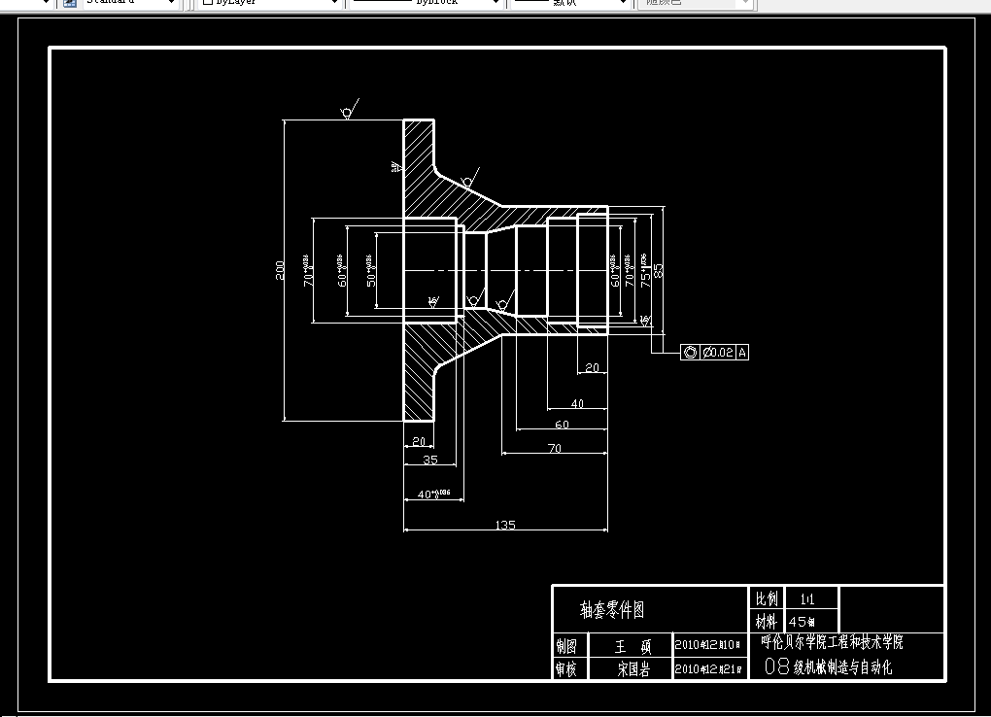Click the ByLayer color swatch box
The width and height of the screenshot is (991, 717).
[207, 2]
